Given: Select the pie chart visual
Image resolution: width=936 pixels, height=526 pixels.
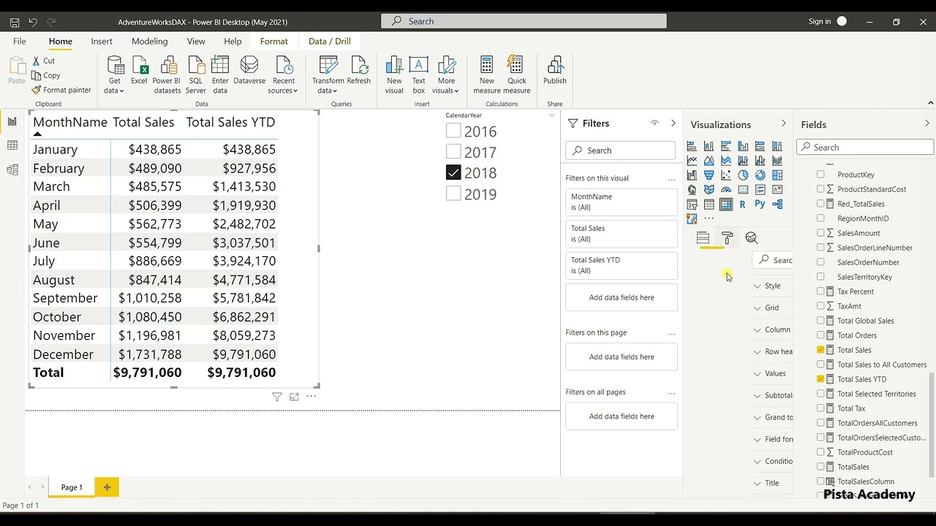Looking at the screenshot, I should [x=743, y=175].
